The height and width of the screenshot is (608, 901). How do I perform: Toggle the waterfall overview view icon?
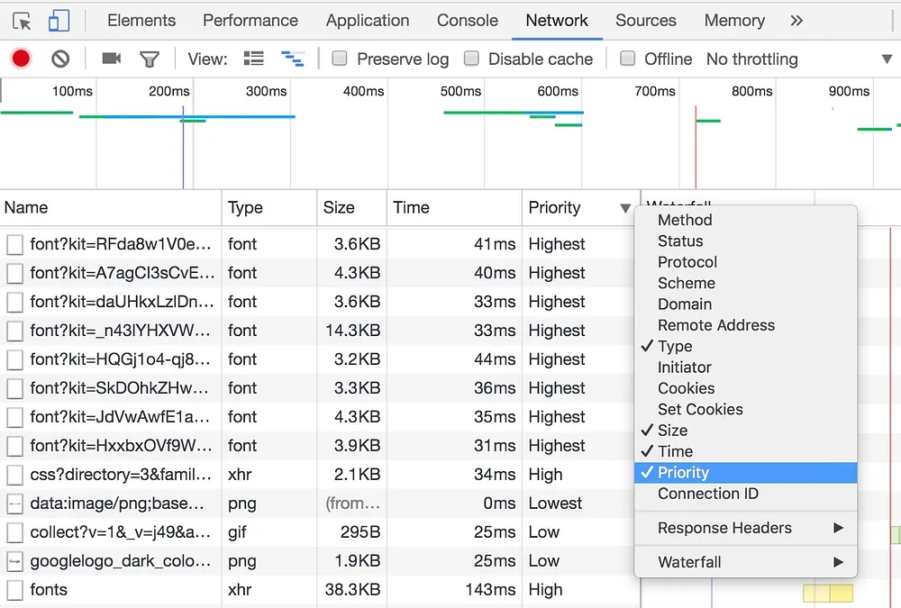[x=292, y=59]
